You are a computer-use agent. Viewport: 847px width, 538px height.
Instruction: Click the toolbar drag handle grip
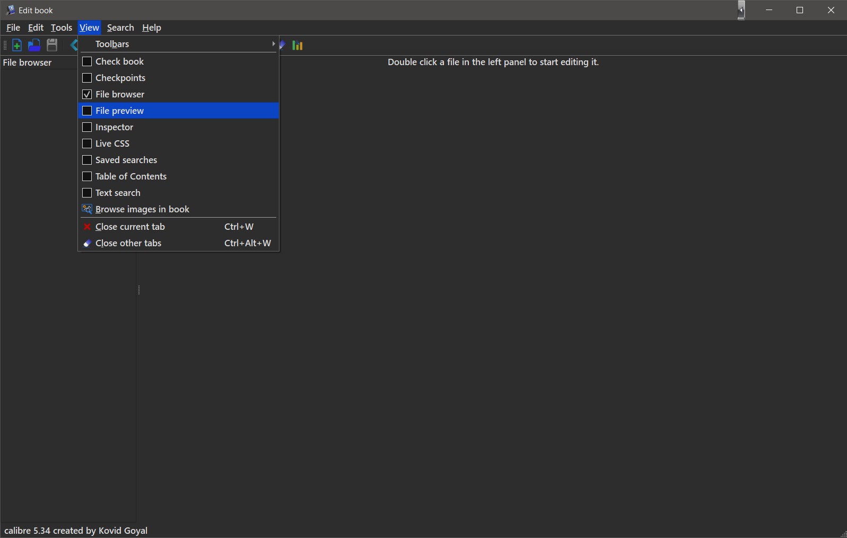point(5,46)
